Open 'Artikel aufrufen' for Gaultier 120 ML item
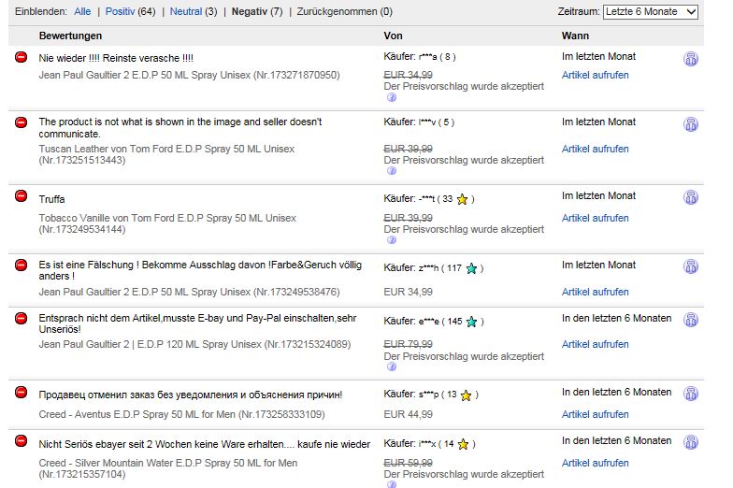The image size is (733, 488). (595, 344)
